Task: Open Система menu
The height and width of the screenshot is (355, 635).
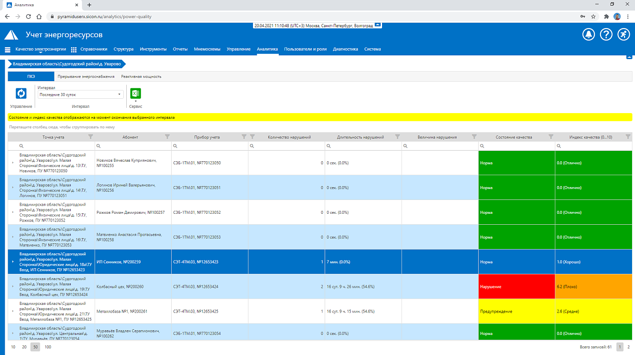Action: tap(372, 49)
